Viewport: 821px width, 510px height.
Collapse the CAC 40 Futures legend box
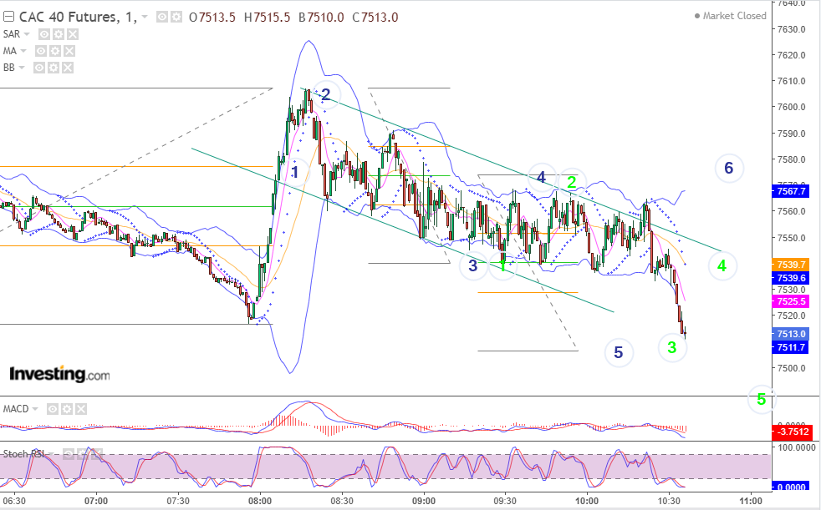coord(8,18)
